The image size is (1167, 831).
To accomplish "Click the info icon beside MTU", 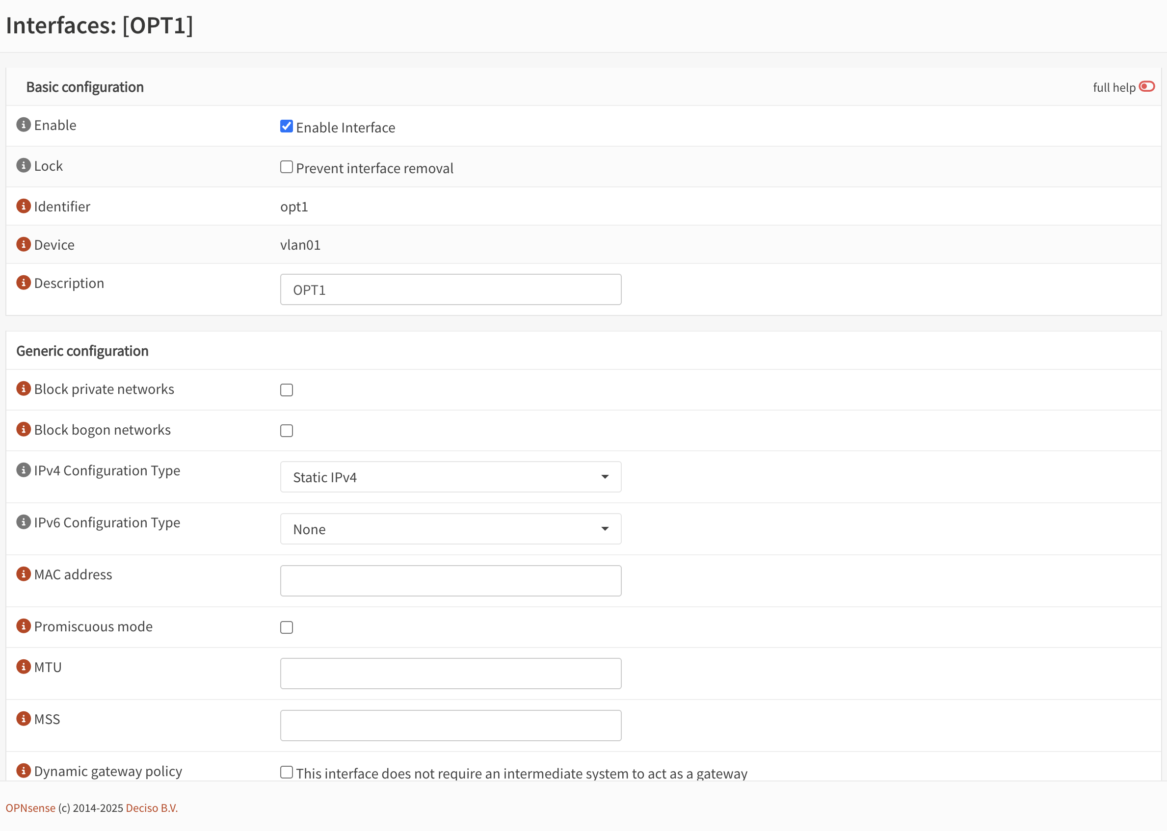I will pos(24,667).
